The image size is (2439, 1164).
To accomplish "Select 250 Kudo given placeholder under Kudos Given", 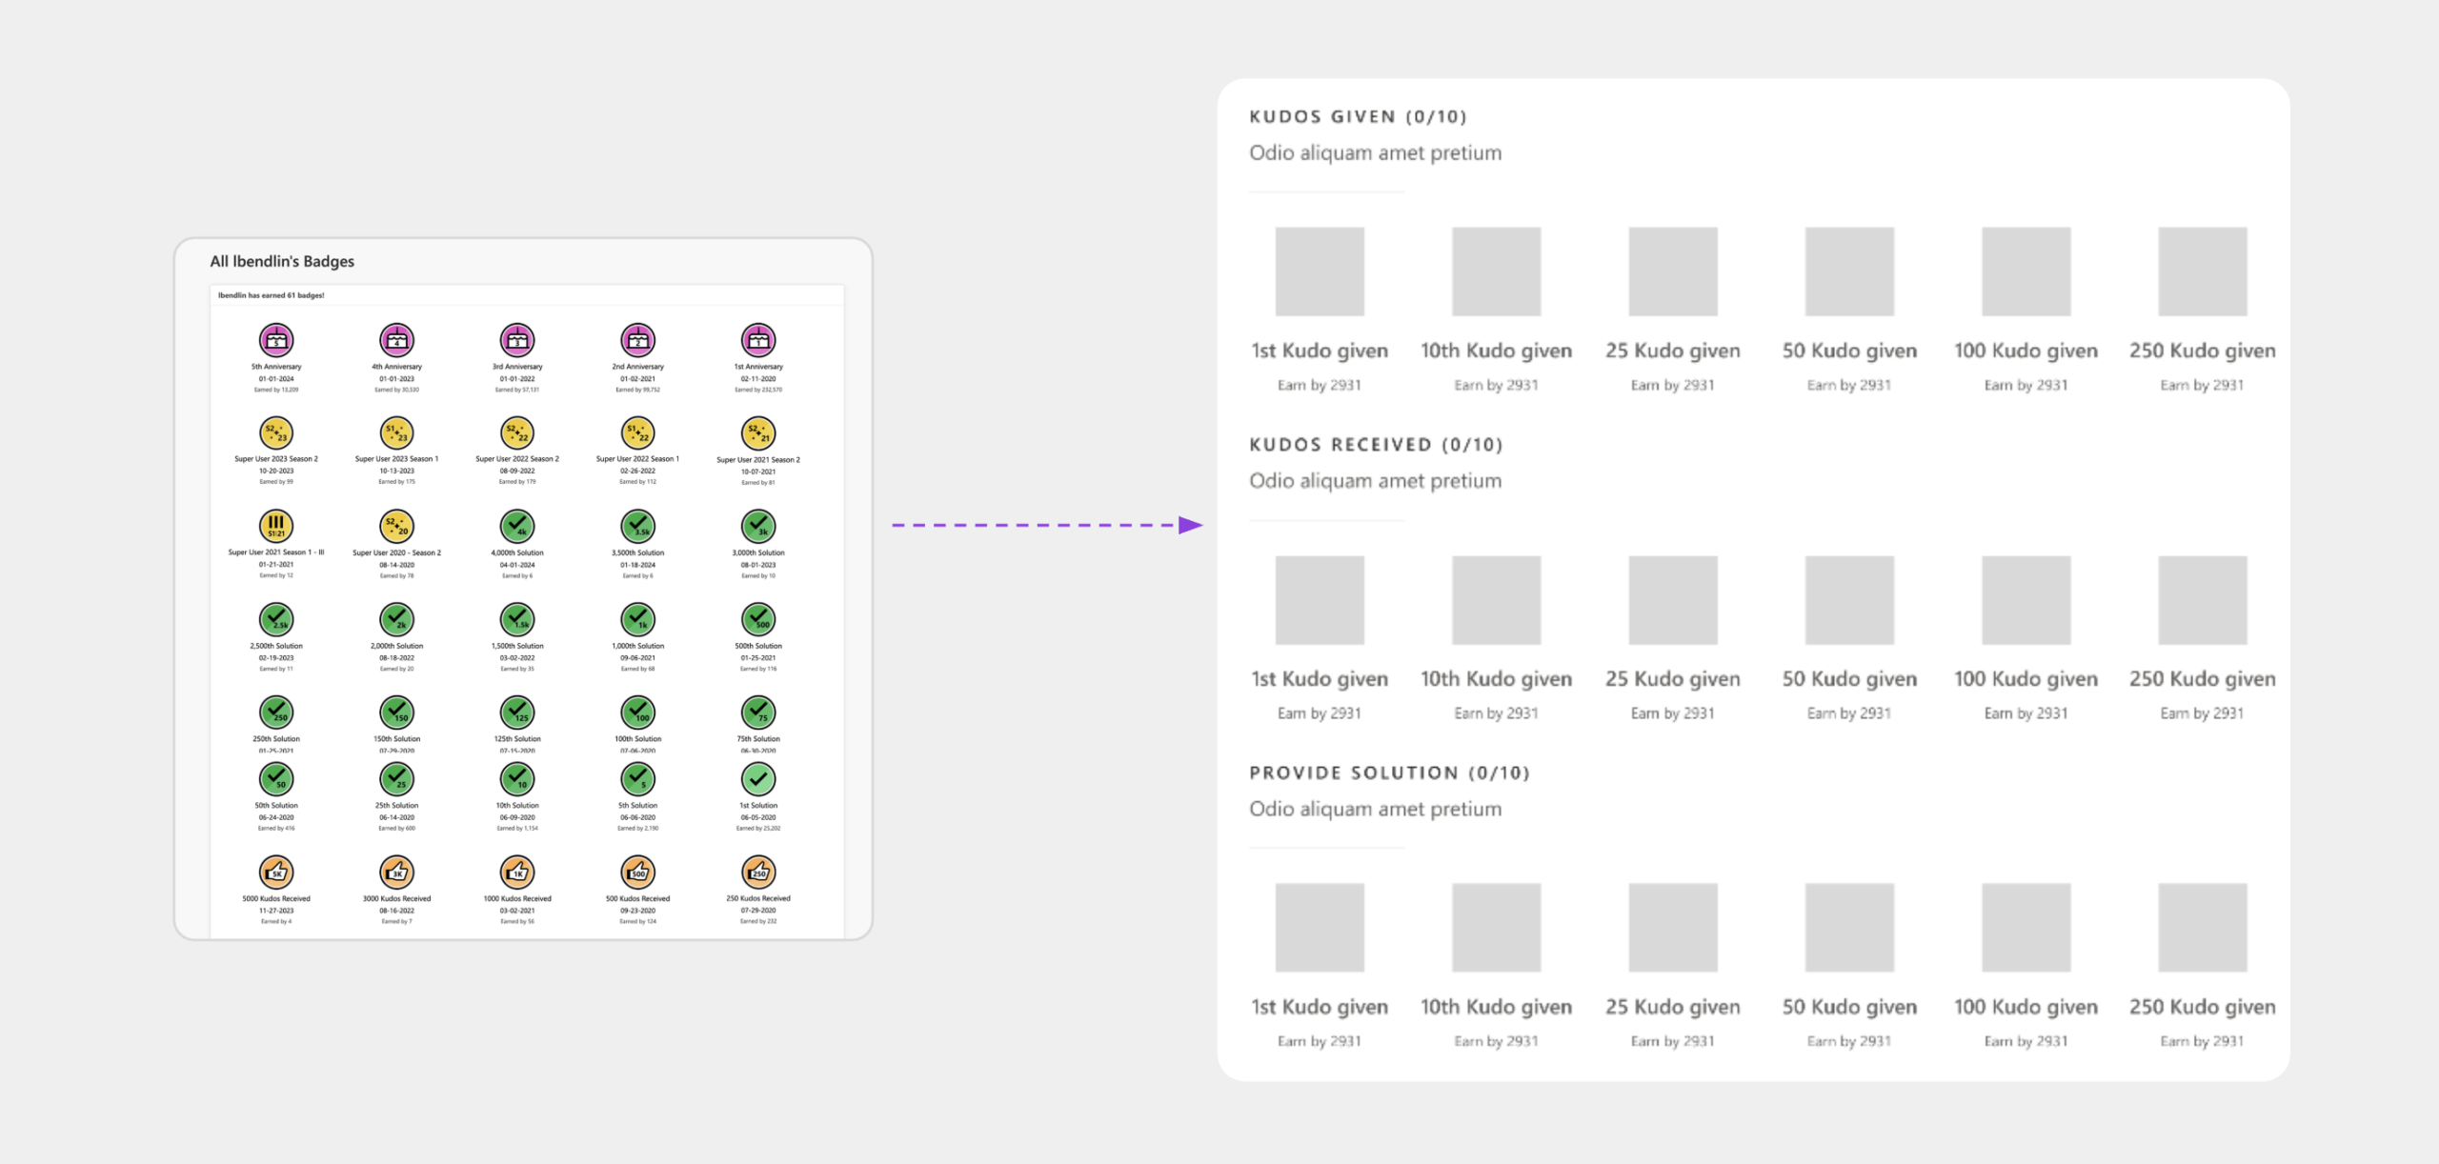I will coord(2202,271).
